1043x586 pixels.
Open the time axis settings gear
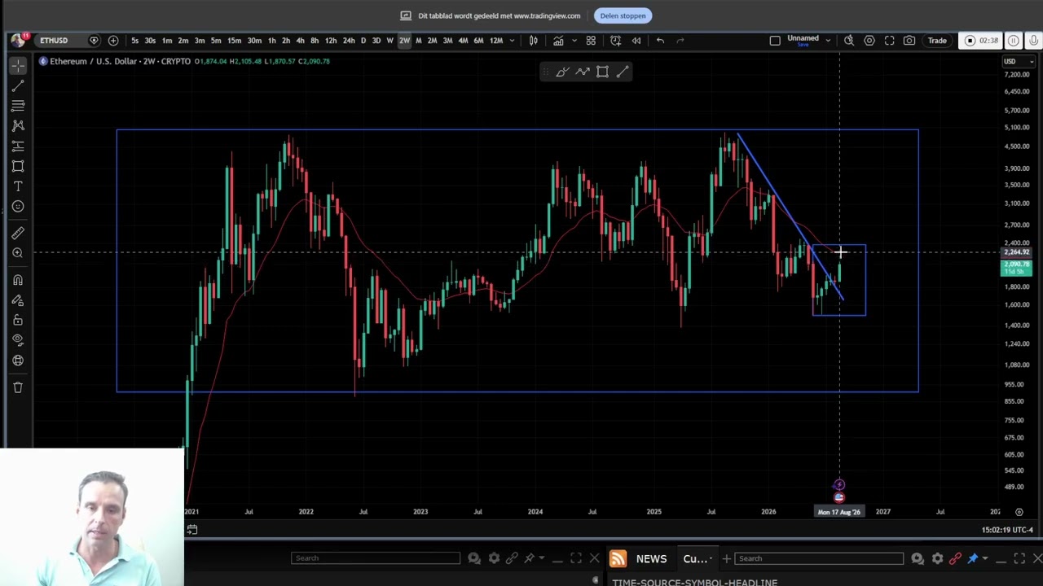pyautogui.click(x=1019, y=512)
